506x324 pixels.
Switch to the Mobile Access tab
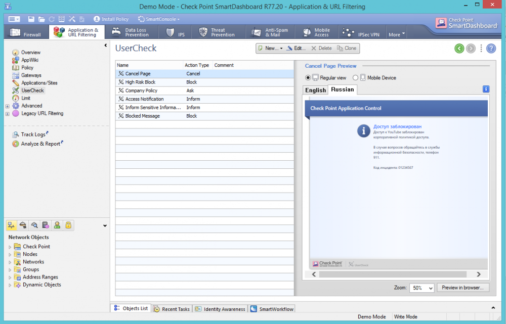pyautogui.click(x=317, y=32)
